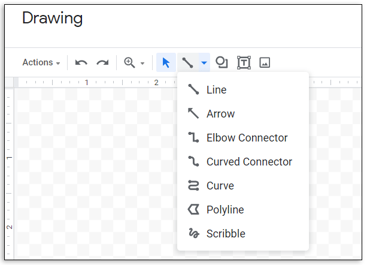367x265 pixels.
Task: Click the Redo arrow icon
Action: [102, 62]
